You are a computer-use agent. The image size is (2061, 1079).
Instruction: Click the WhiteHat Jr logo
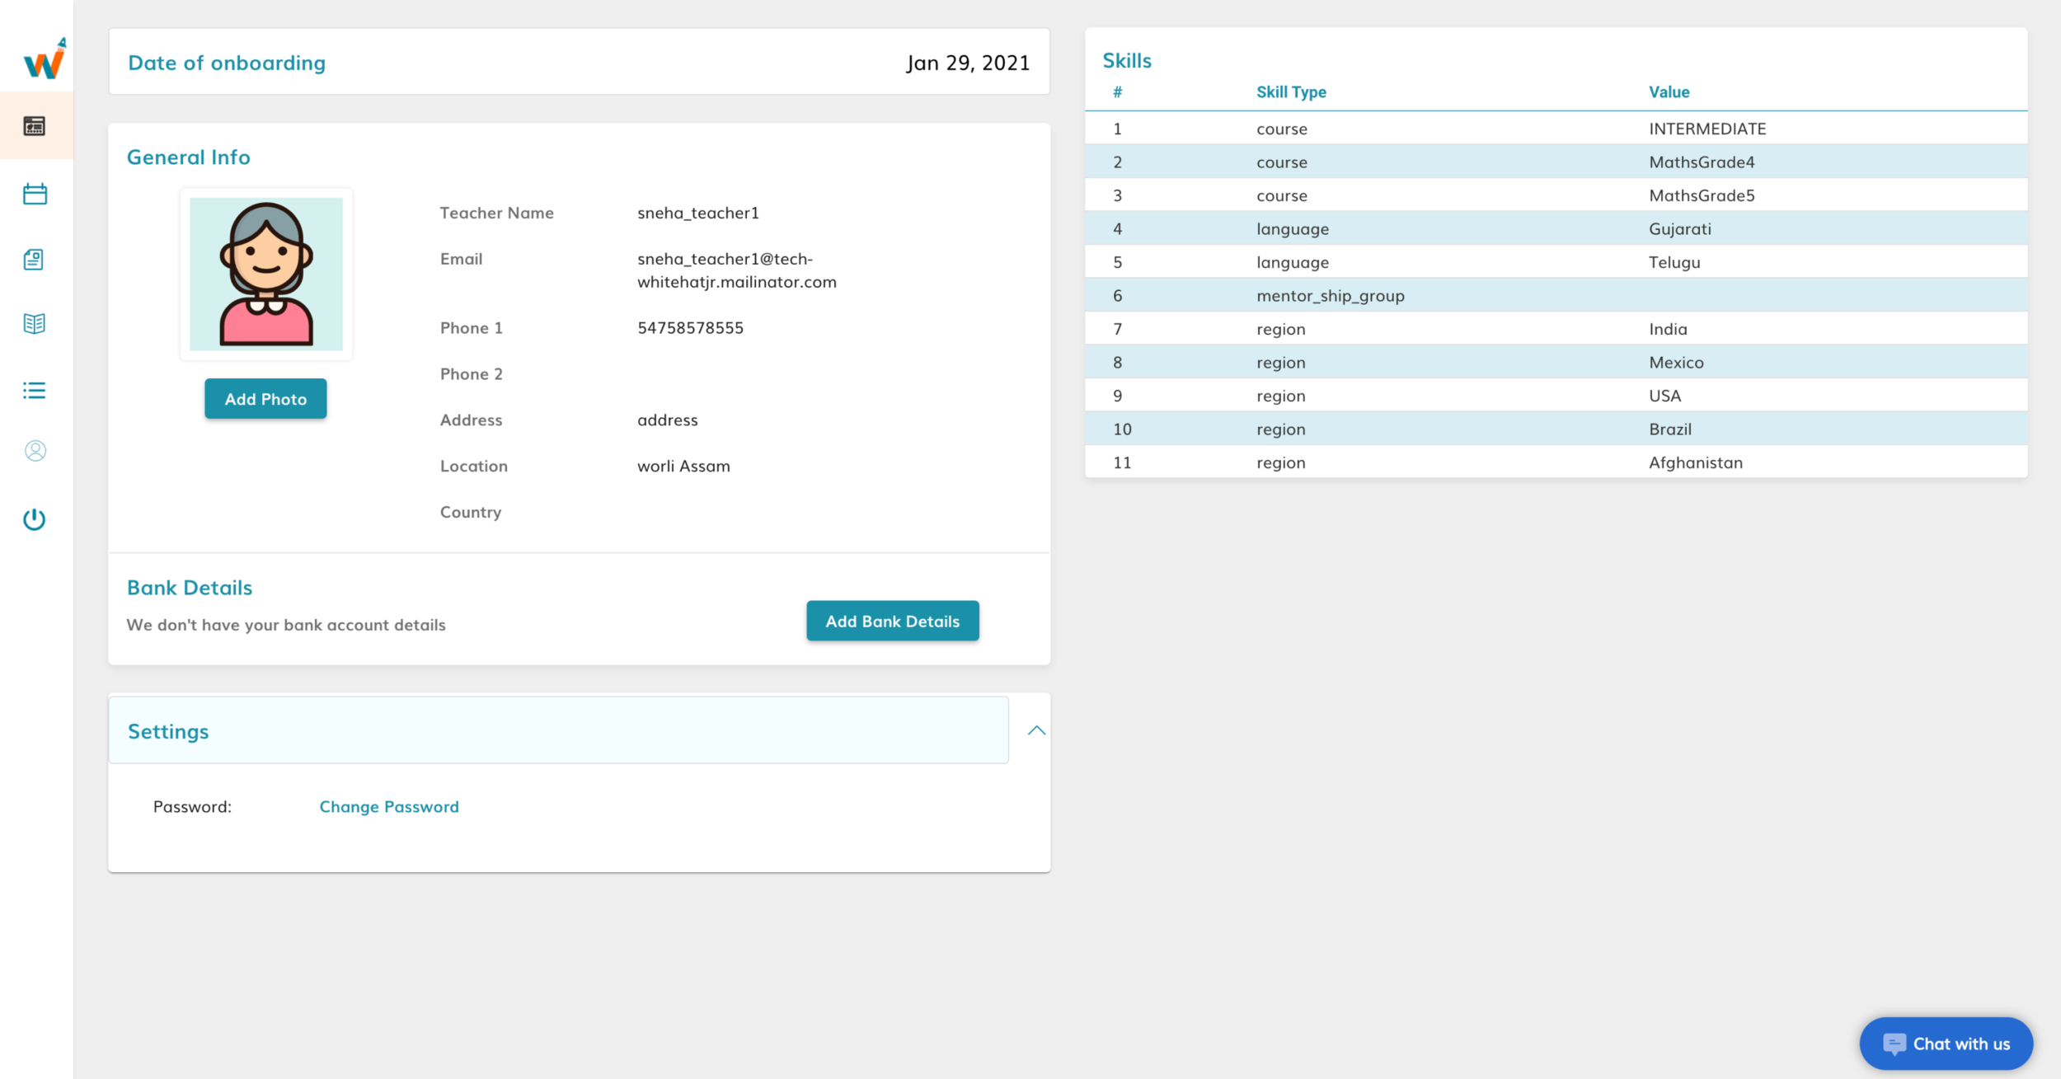coord(44,59)
